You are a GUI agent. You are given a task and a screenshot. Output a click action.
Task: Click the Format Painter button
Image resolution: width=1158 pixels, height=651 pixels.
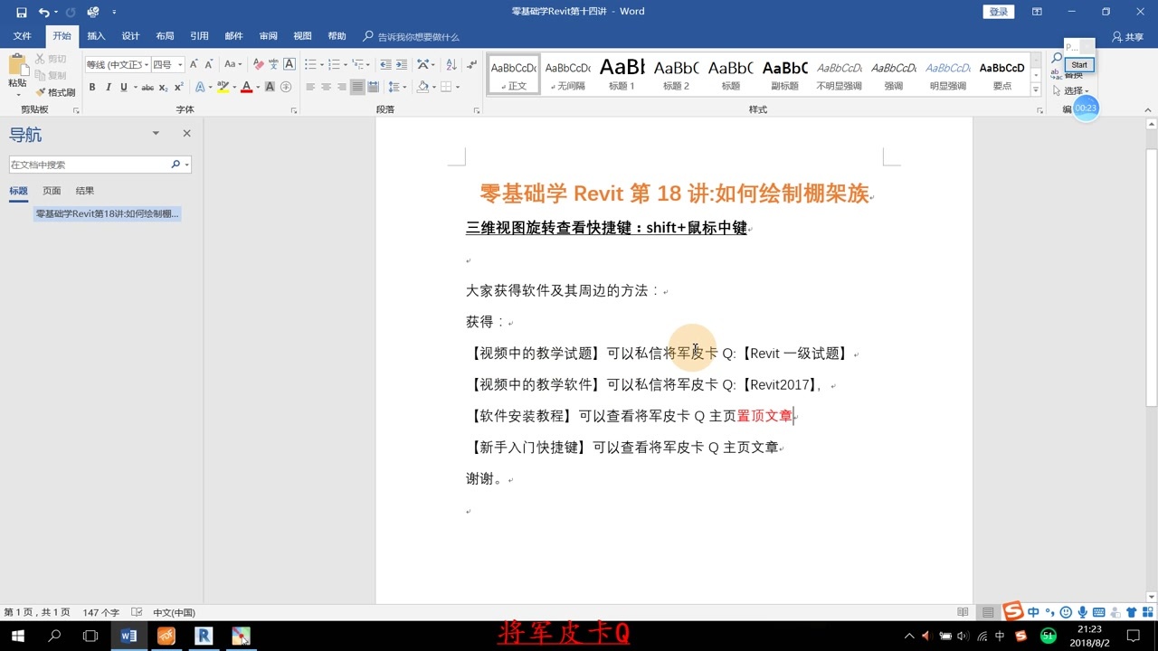55,92
